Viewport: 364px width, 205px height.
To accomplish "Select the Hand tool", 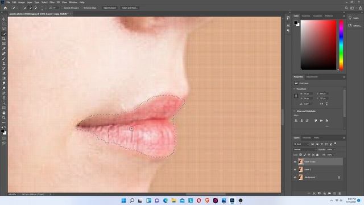I will click(4, 113).
